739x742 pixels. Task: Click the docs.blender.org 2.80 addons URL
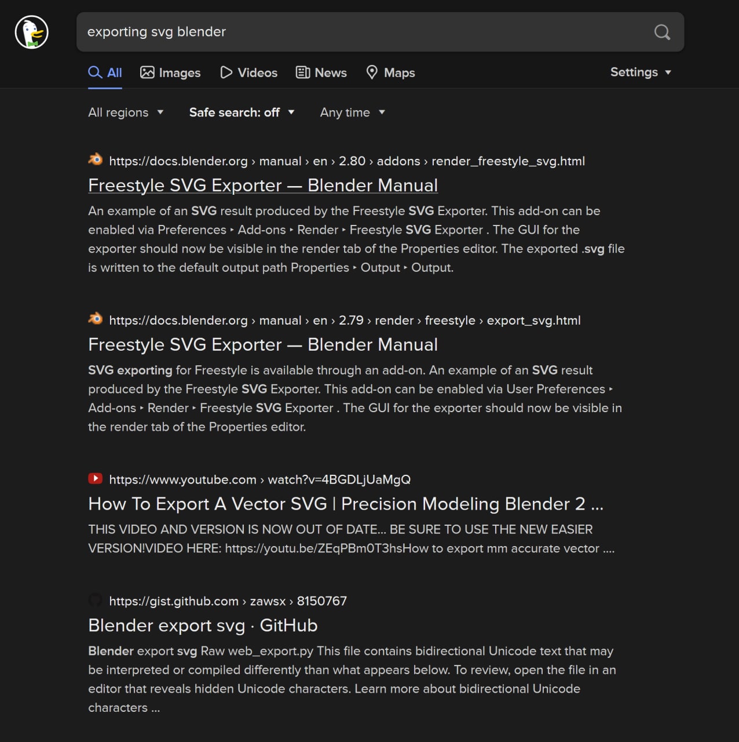pyautogui.click(x=347, y=161)
